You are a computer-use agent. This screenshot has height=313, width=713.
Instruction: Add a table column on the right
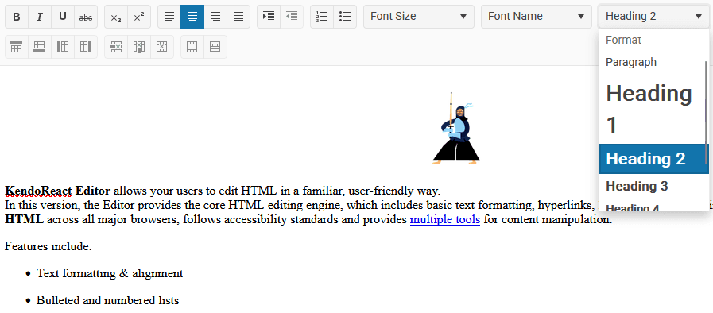[x=86, y=47]
